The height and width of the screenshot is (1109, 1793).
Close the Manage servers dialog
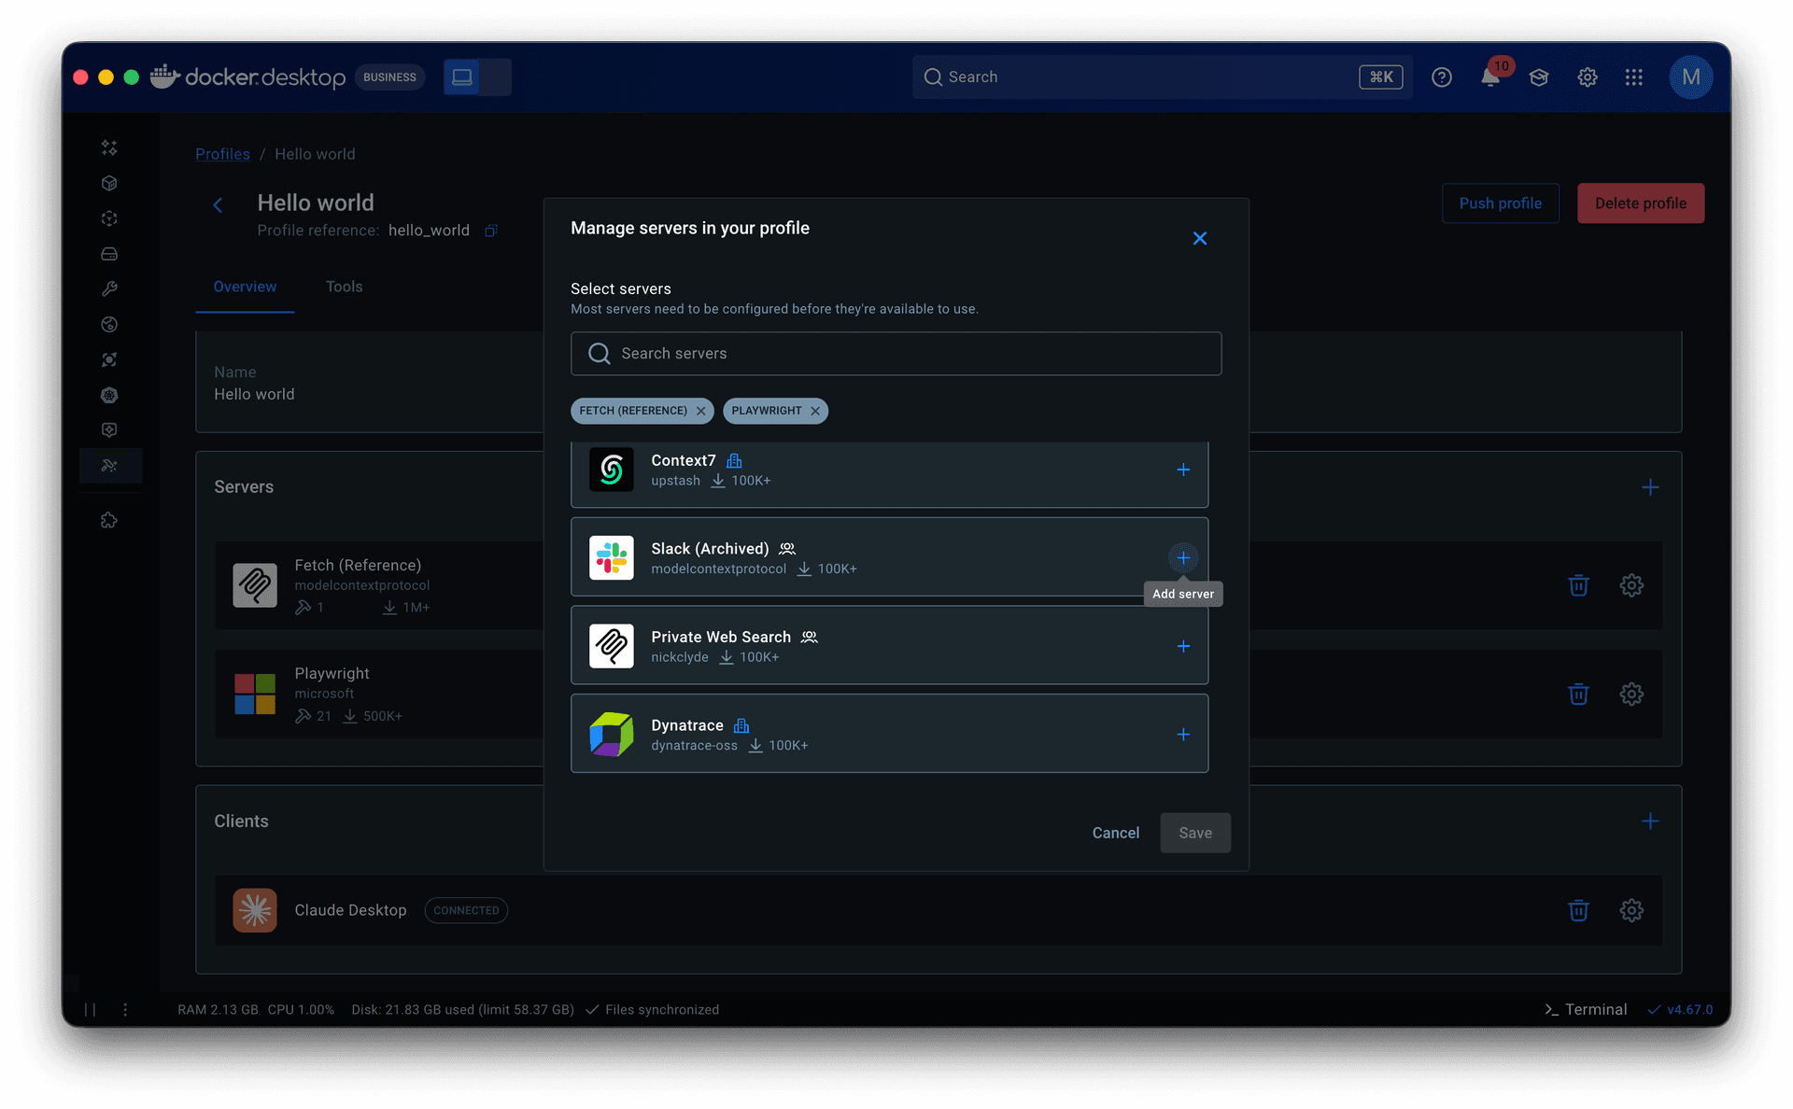[x=1199, y=238]
